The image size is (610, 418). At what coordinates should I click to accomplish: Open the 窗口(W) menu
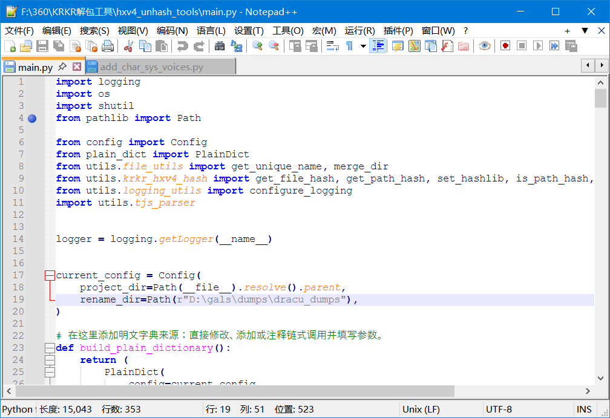click(438, 31)
